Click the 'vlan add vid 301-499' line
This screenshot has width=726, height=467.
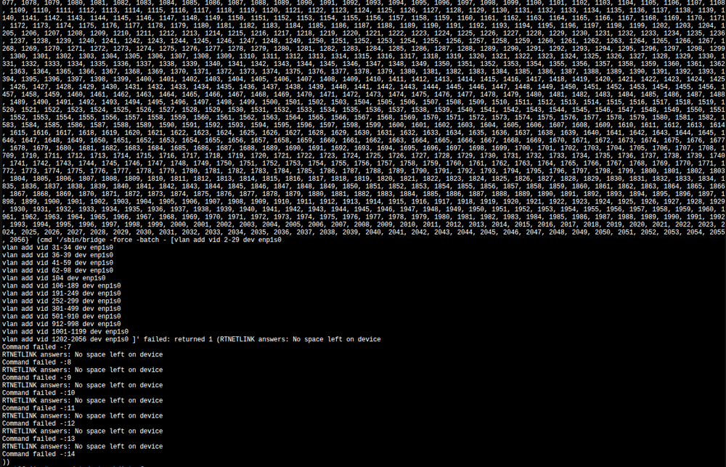(x=61, y=309)
